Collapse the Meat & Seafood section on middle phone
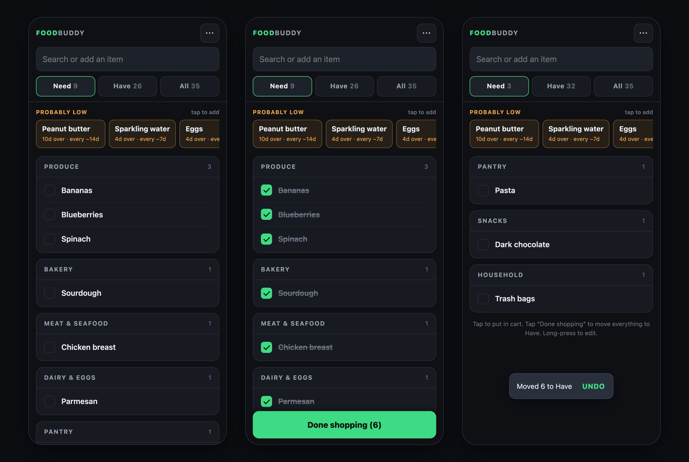 pyautogui.click(x=344, y=324)
